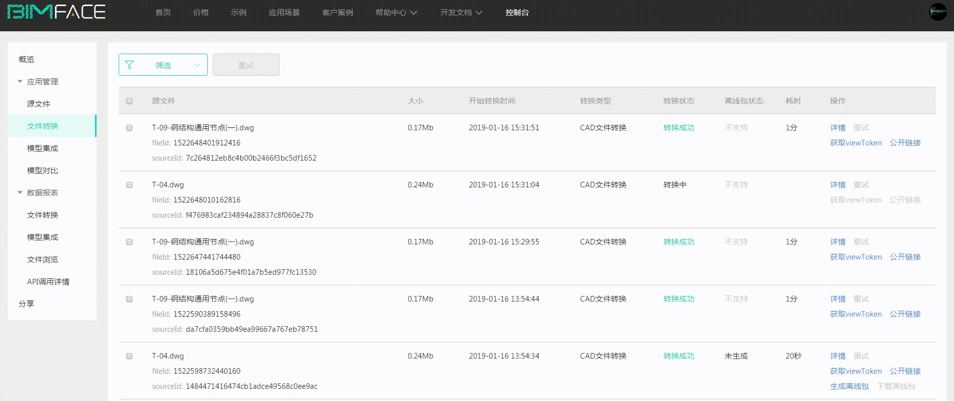Click the funnel filter icon

[x=129, y=65]
